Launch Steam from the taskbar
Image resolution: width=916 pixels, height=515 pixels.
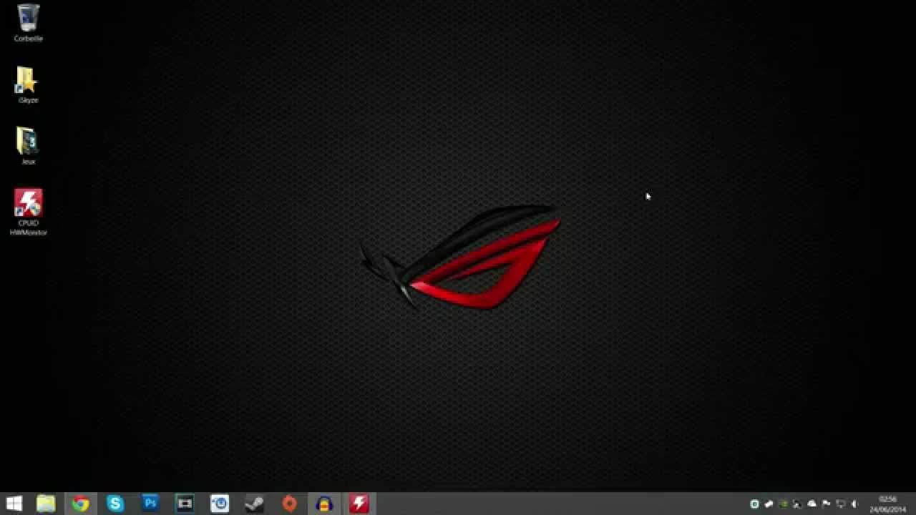pyautogui.click(x=254, y=504)
